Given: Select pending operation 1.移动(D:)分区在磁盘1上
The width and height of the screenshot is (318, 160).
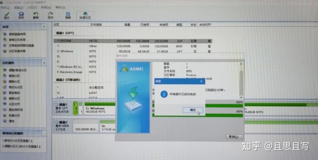Looking at the screenshot, I should coord(17,141).
